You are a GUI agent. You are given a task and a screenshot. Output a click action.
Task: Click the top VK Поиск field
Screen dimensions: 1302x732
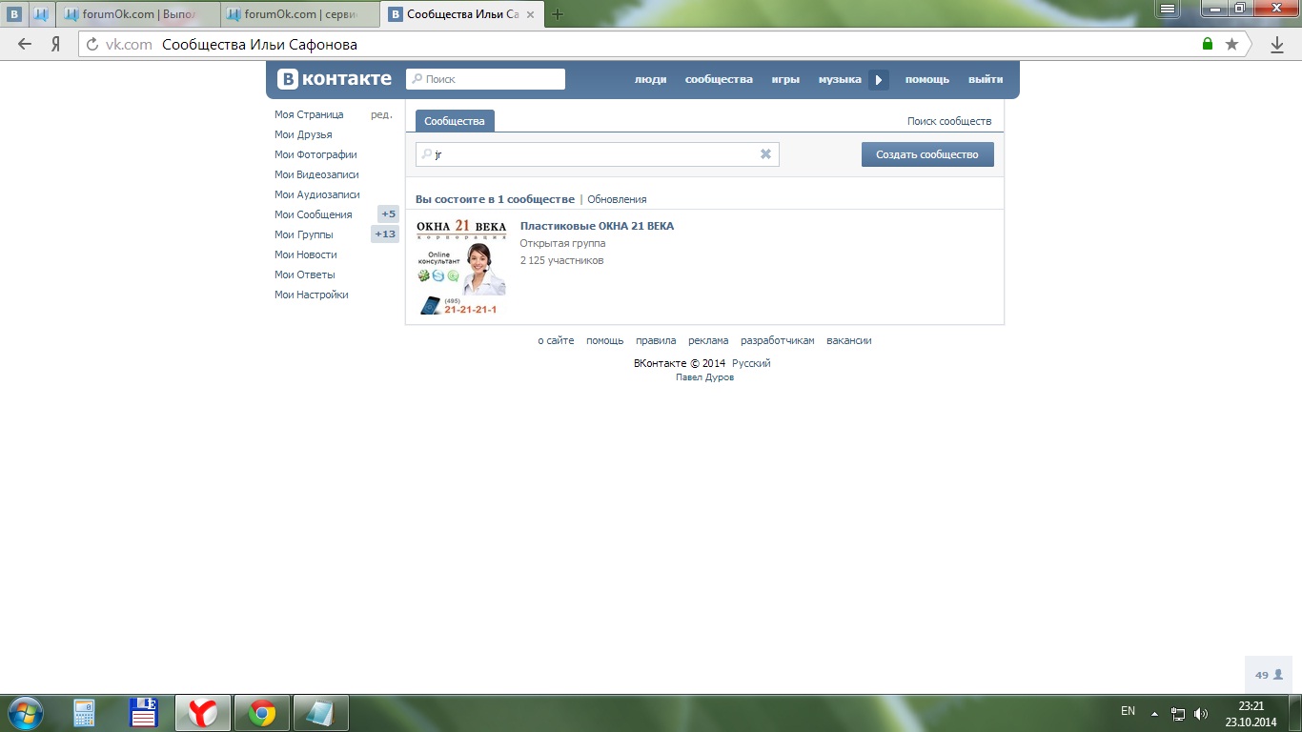pos(485,79)
